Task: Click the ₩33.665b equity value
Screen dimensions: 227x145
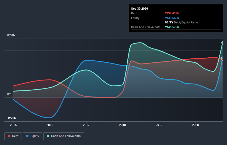Action: click(172, 18)
